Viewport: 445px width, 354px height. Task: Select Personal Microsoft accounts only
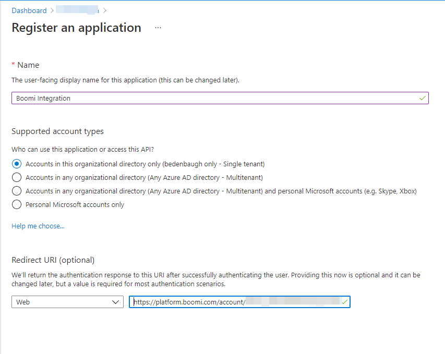point(17,204)
